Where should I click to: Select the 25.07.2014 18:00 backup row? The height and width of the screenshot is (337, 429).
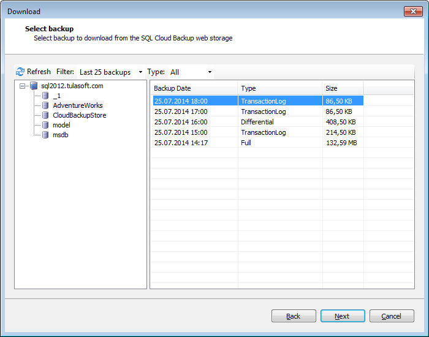tap(258, 101)
